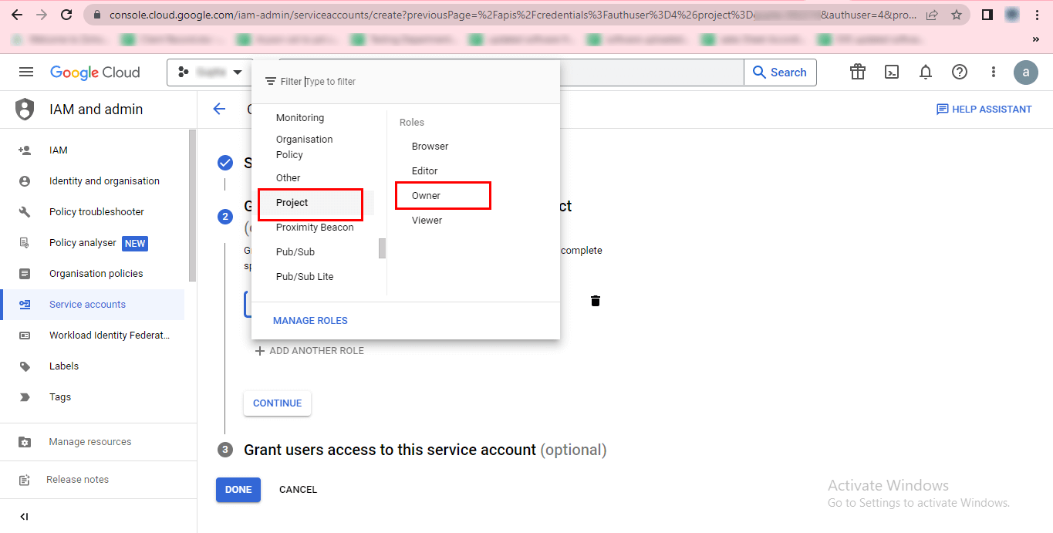Open the project selector dropdown

pyautogui.click(x=210, y=73)
